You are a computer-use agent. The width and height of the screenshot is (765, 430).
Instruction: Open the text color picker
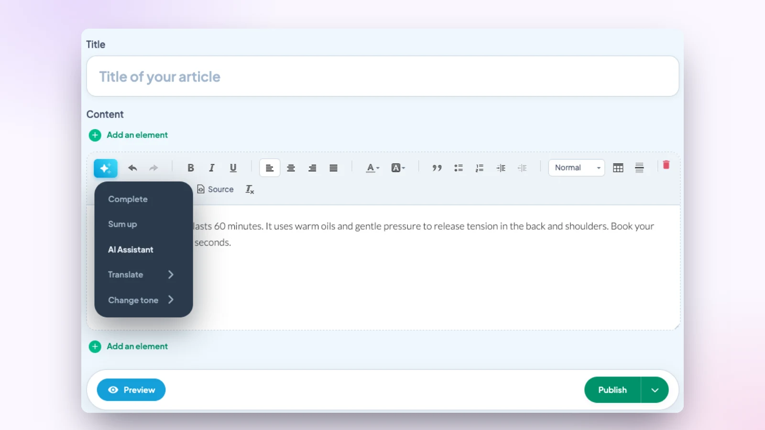pyautogui.click(x=372, y=168)
